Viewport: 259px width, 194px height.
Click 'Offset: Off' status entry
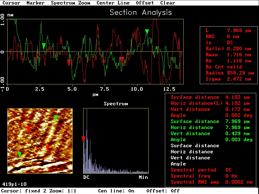coord(163,191)
